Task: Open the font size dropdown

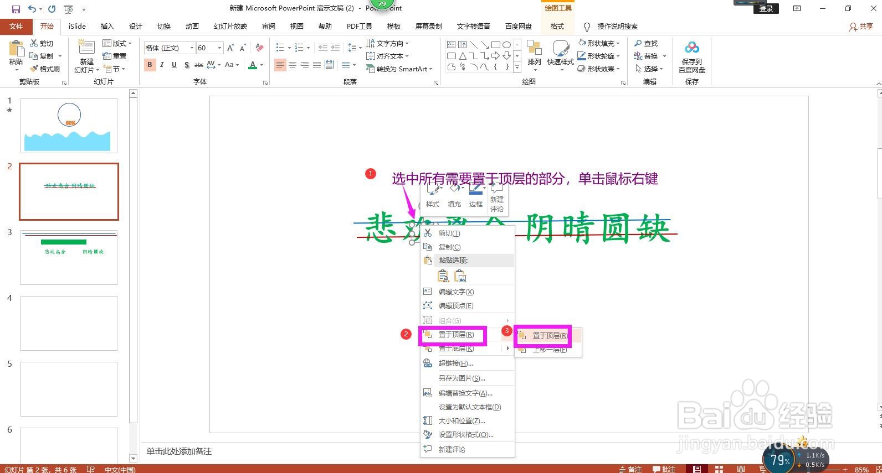Action: (219, 48)
